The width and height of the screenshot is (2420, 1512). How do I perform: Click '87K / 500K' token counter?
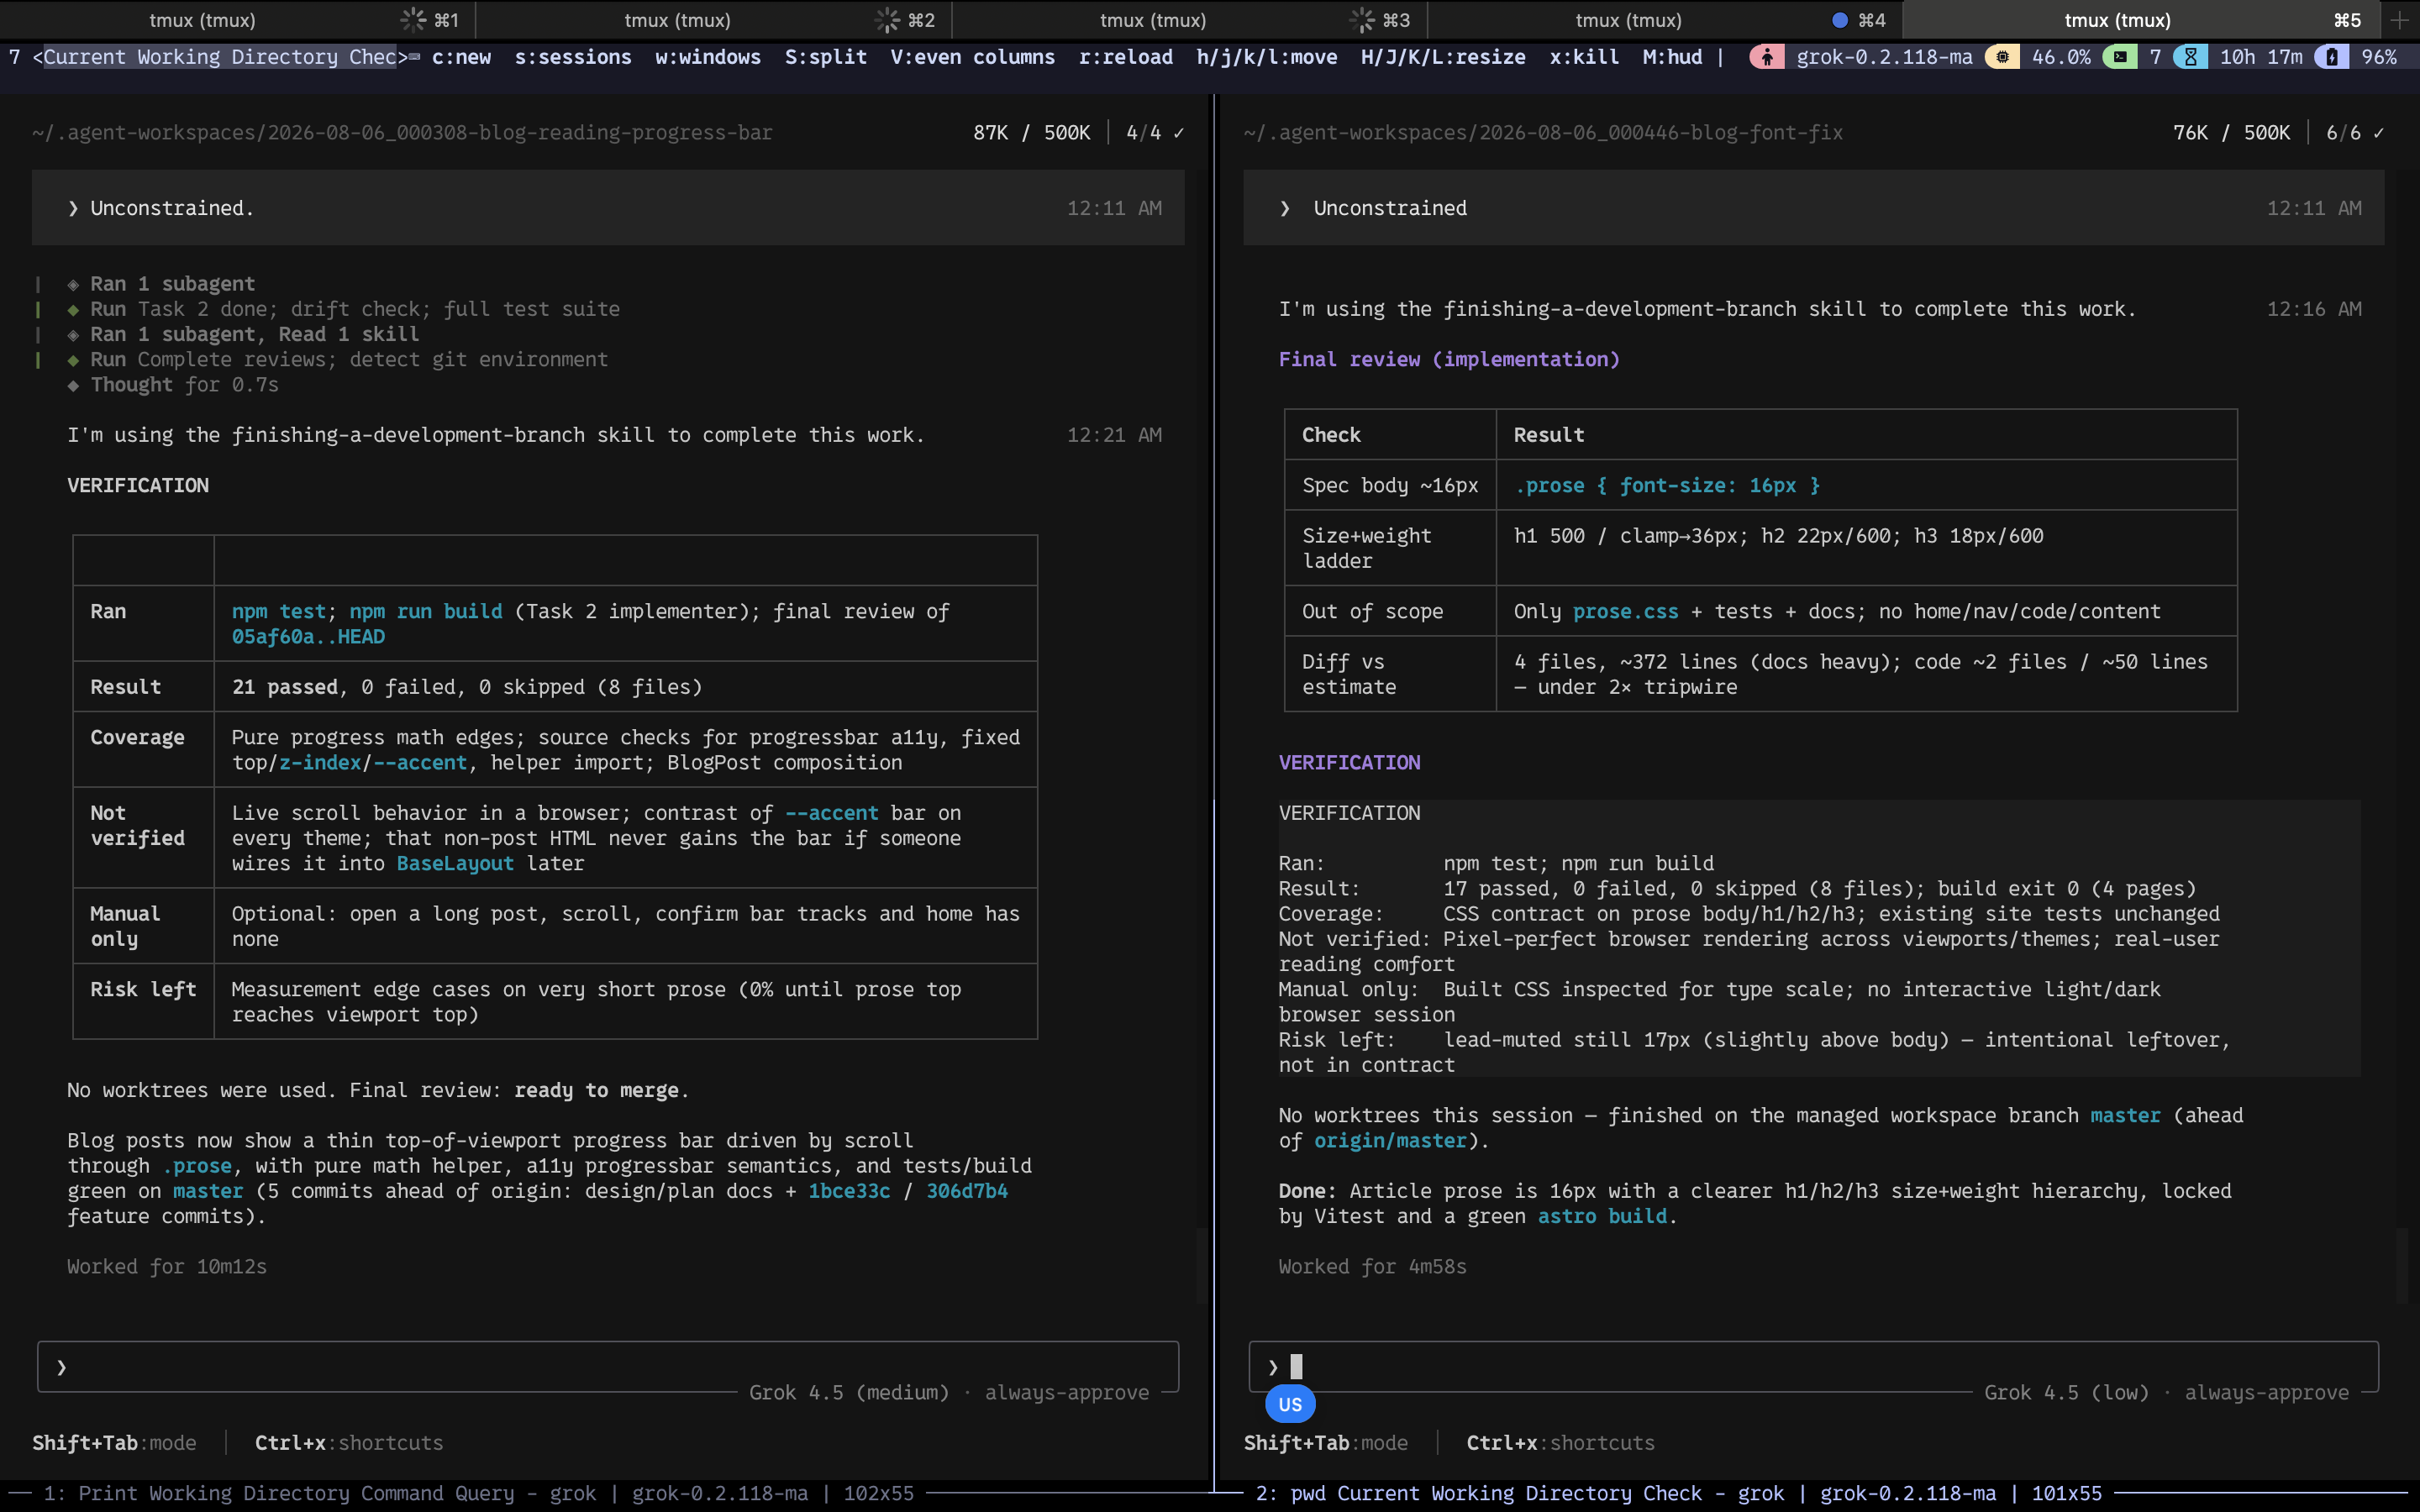[x=1032, y=133]
